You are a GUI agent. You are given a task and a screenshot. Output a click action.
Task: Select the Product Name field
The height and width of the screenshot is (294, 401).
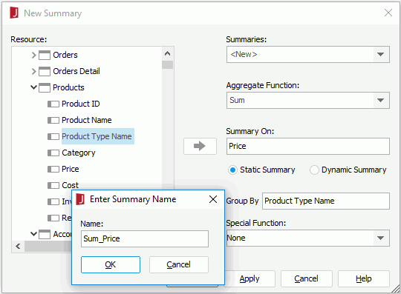[x=87, y=121]
